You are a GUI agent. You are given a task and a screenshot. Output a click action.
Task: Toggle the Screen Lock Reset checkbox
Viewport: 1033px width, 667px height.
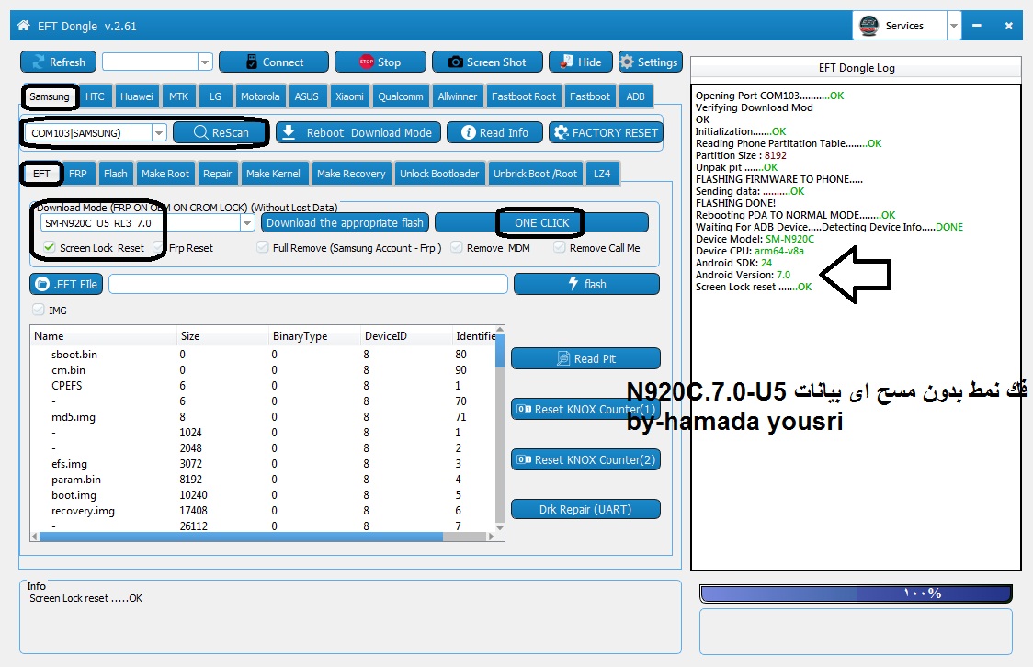tap(50, 247)
